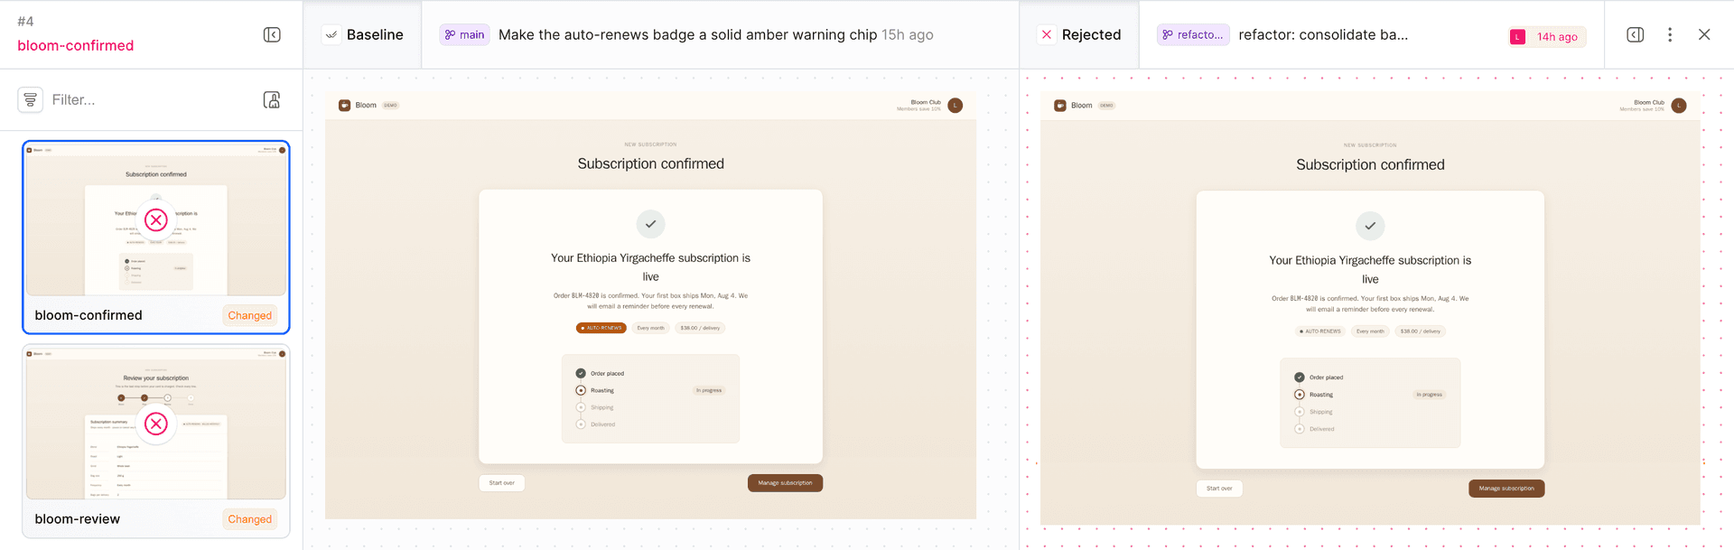Click the 'Every month' chip in the rejected view
Image resolution: width=1734 pixels, height=550 pixels.
point(1370,331)
